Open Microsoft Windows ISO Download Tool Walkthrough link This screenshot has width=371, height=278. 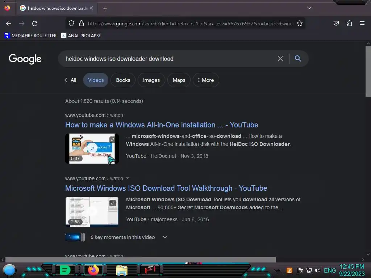pyautogui.click(x=166, y=188)
